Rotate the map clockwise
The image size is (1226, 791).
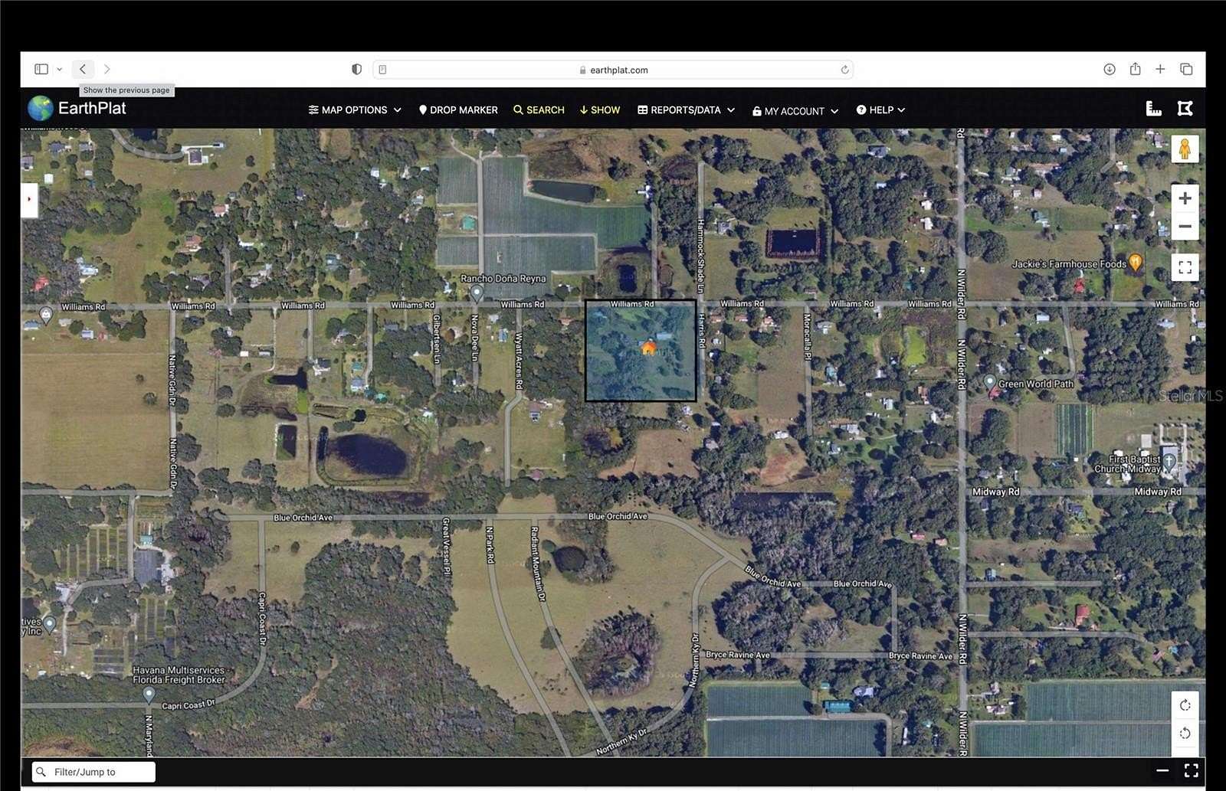point(1185,704)
